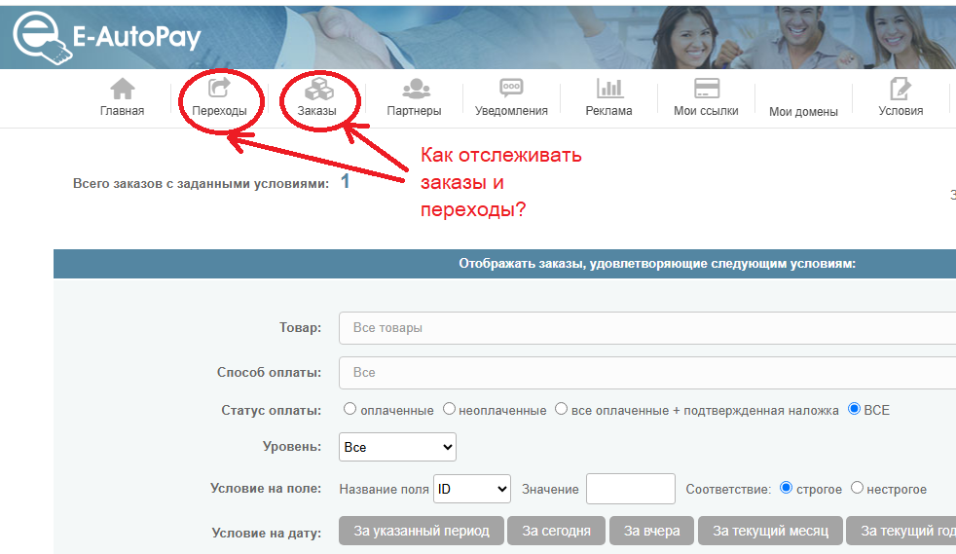Screen dimensions: 956x554
Task: Click the Мои ссылки card icon
Action: click(707, 89)
